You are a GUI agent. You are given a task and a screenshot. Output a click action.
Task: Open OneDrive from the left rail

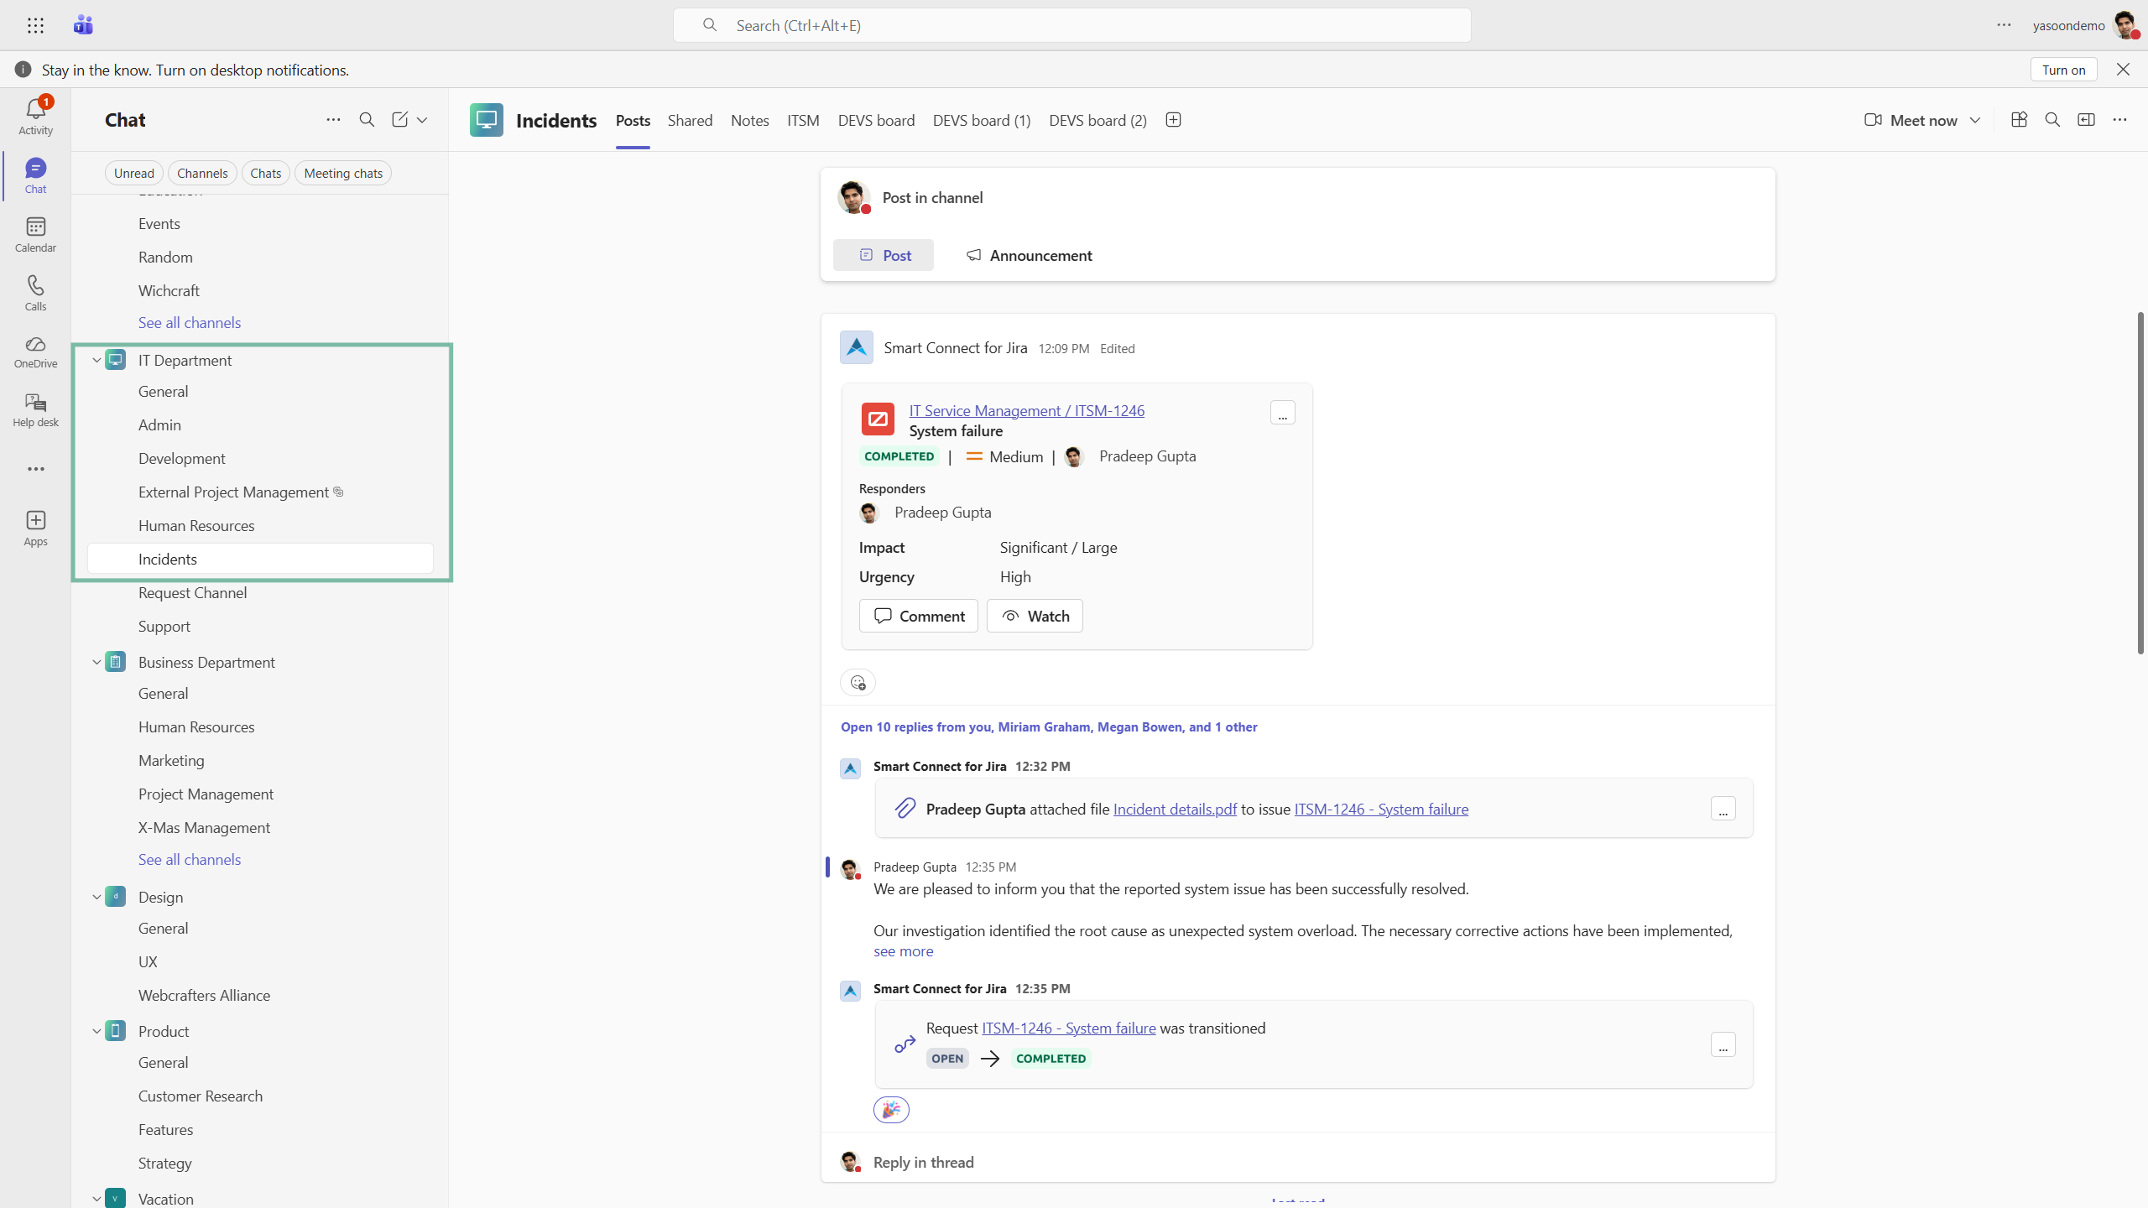click(35, 351)
